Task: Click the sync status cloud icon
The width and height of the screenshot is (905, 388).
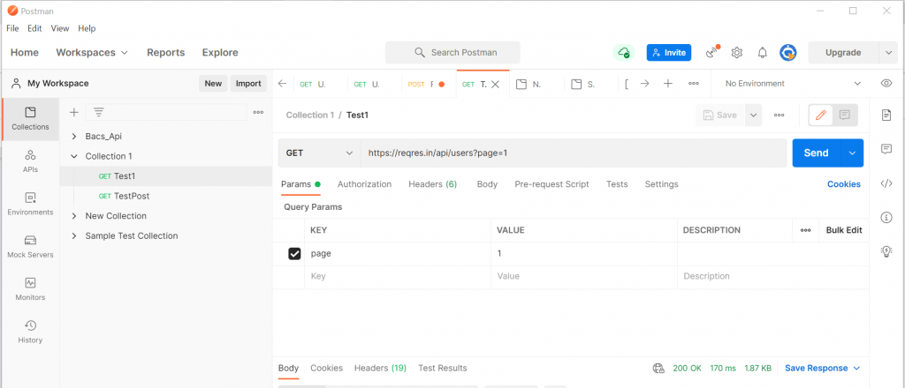Action: pos(623,52)
